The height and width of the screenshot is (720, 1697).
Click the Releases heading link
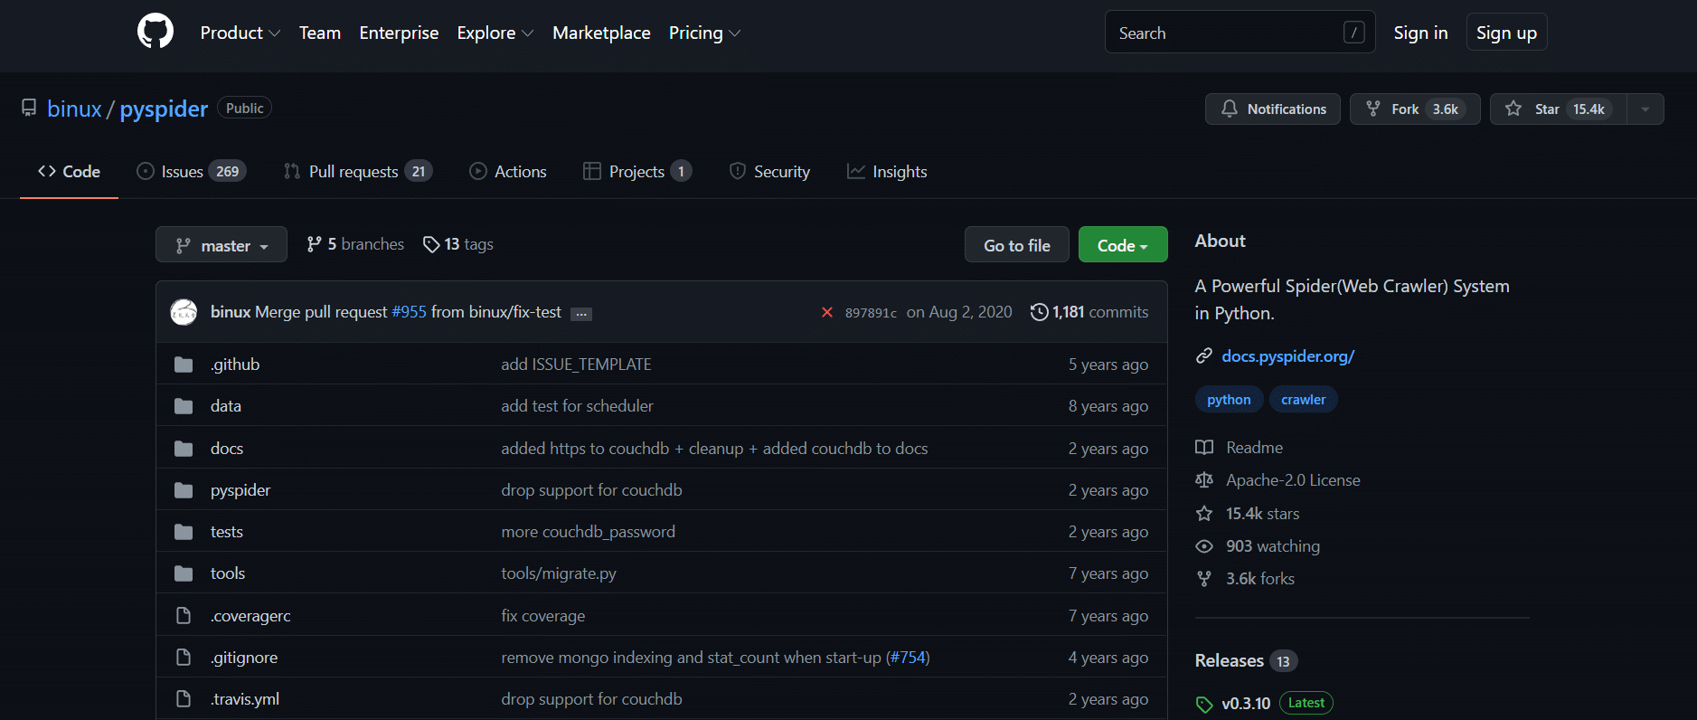pos(1229,661)
